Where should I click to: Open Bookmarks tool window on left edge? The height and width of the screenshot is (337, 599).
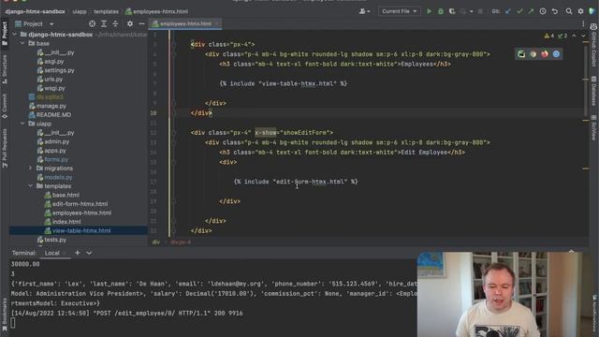click(5, 315)
